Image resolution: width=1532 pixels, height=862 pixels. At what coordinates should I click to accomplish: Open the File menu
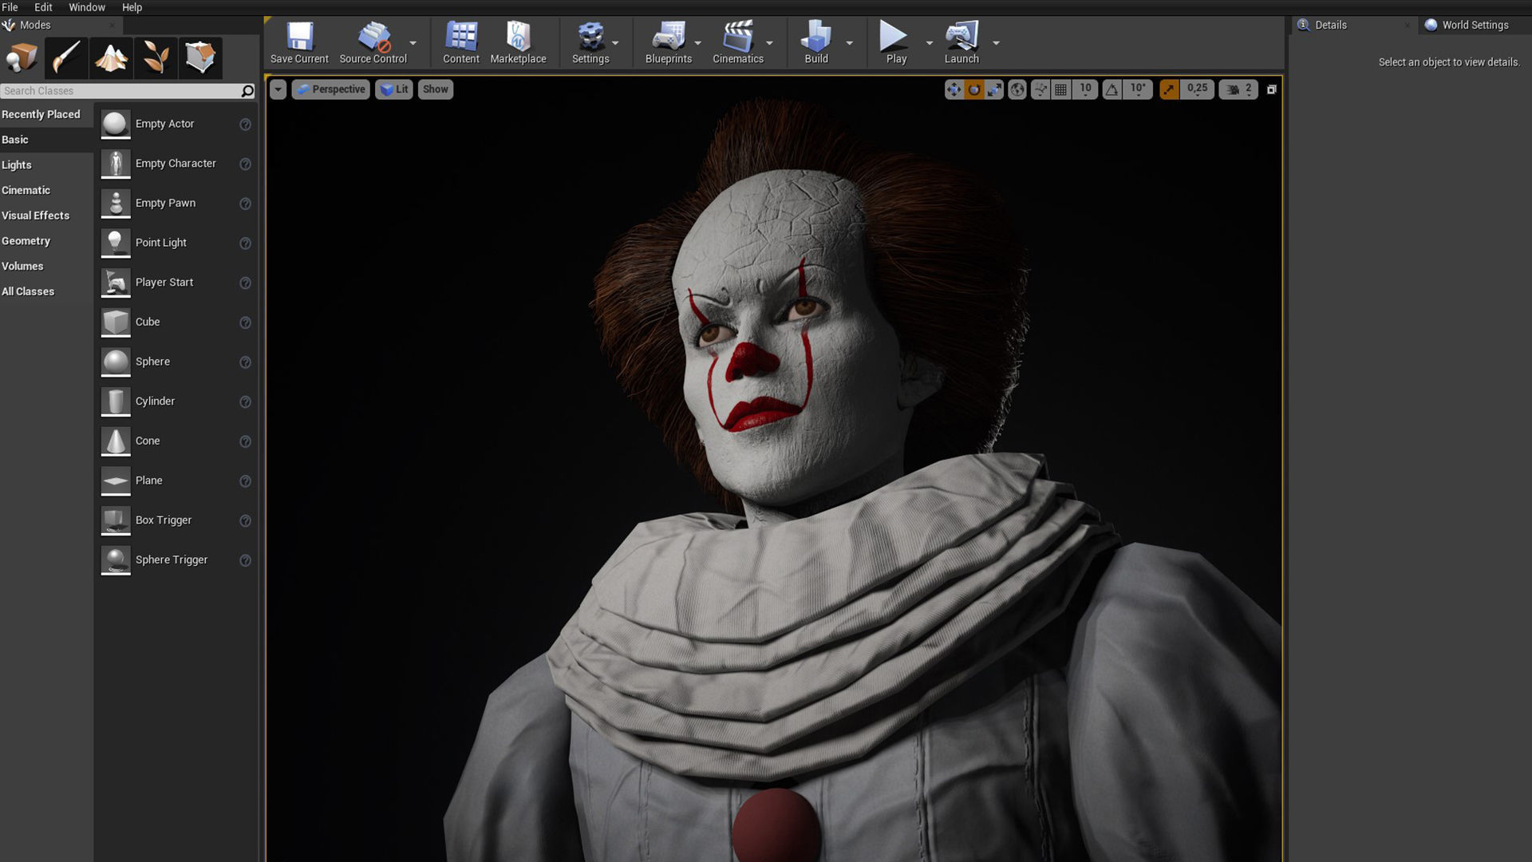[x=10, y=7]
